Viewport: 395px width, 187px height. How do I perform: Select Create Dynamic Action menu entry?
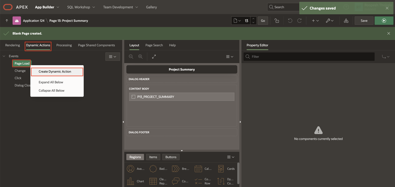55,72
